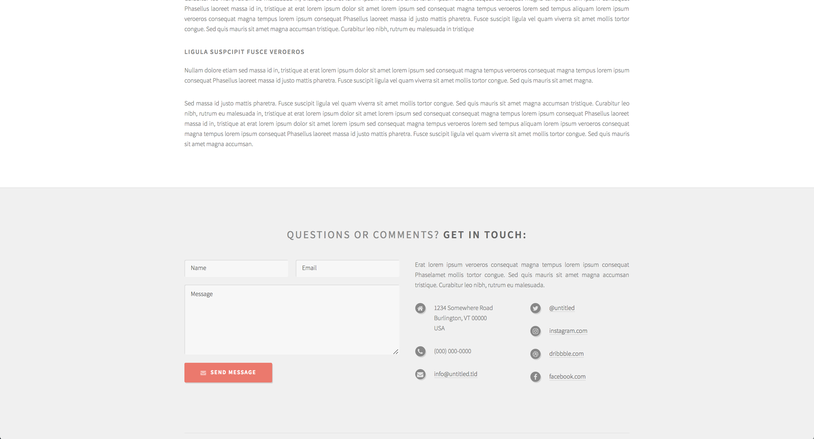The image size is (814, 439).
Task: Focus the Email input field
Action: (x=348, y=268)
